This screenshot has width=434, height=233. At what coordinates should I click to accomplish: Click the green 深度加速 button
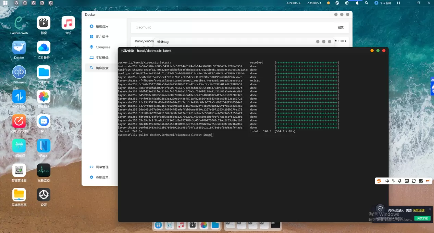[x=422, y=218]
